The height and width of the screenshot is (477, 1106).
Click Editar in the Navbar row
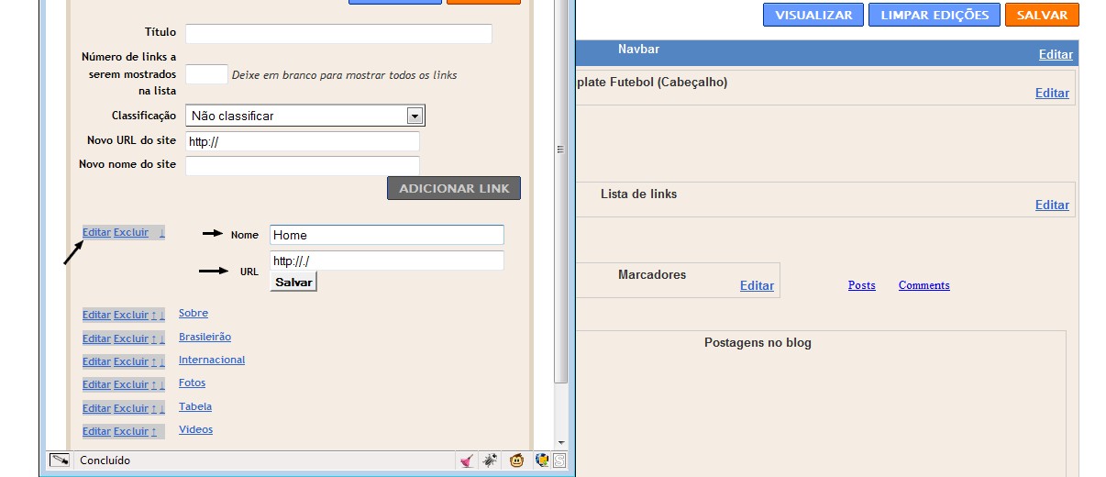[1056, 54]
